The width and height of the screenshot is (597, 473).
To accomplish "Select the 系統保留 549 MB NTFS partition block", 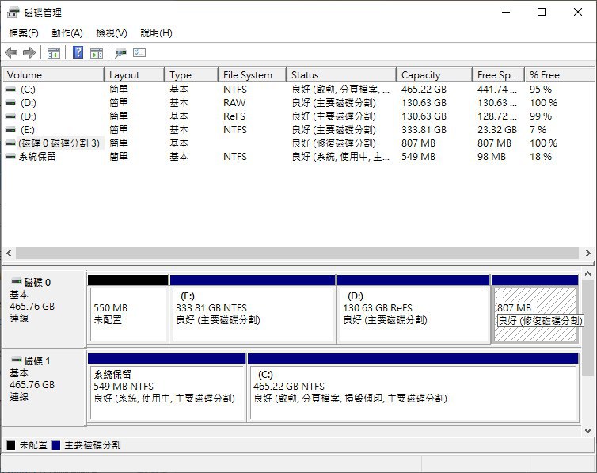I will pos(167,387).
